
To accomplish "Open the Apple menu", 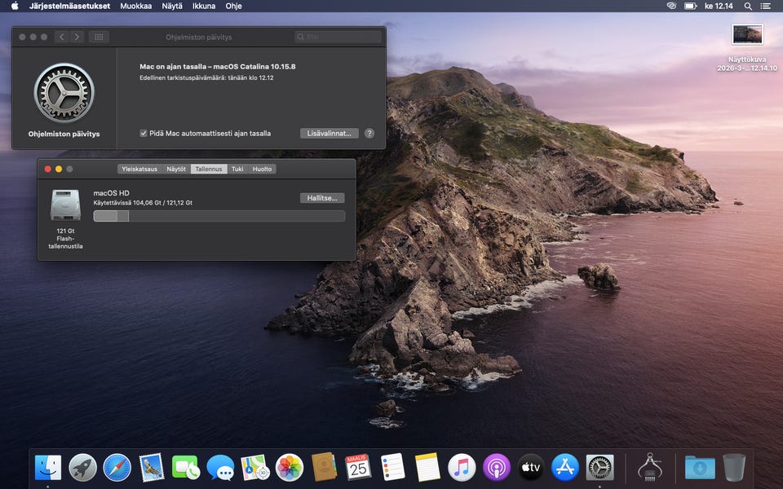I will click(x=14, y=6).
